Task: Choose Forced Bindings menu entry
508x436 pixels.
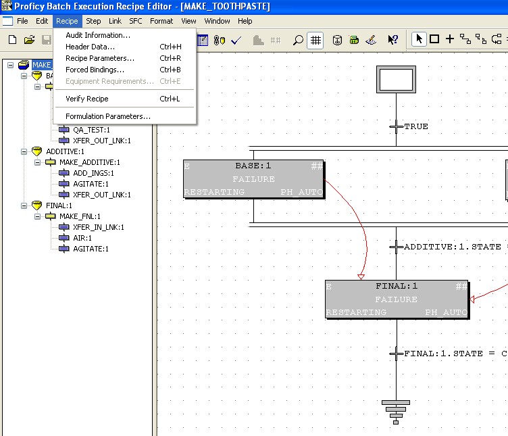Action: 124,70
